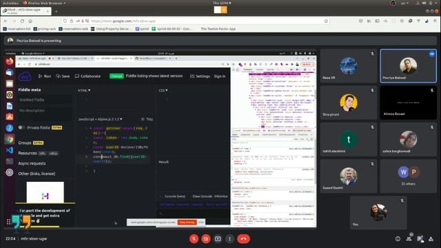Select Pouriya Babaali participant tile
This screenshot has width=441, height=248.
pos(408,66)
